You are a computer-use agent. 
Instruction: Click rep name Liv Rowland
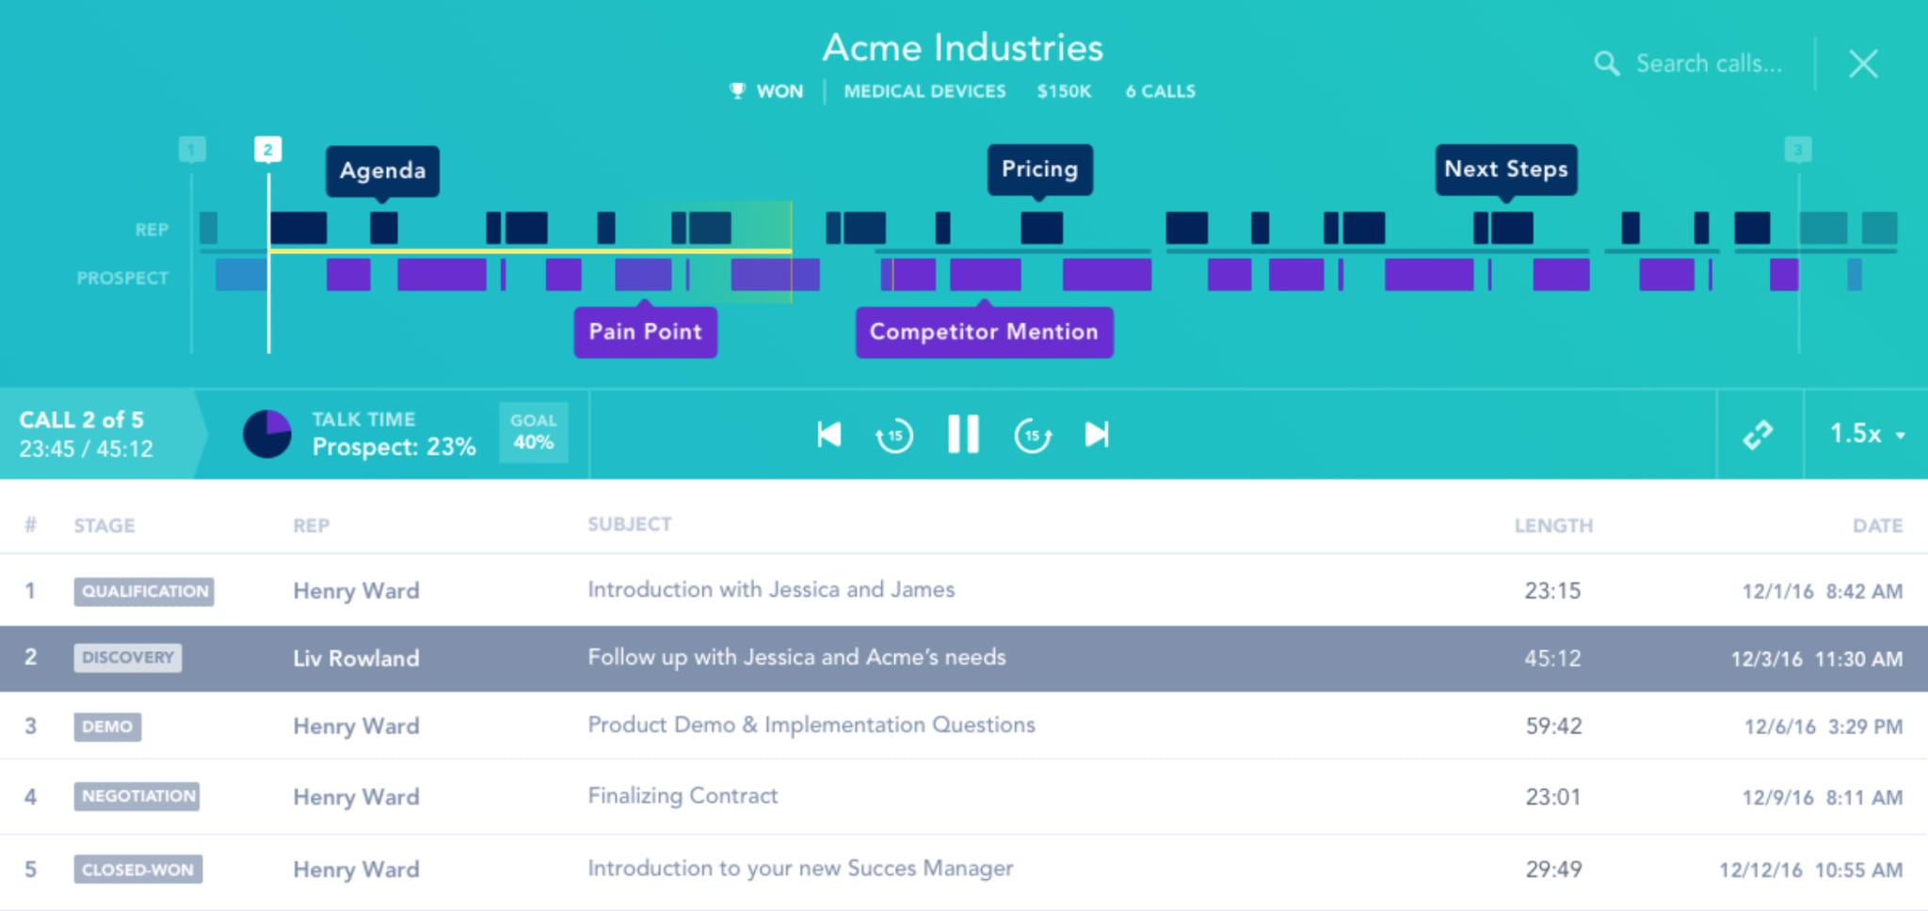pos(356,659)
